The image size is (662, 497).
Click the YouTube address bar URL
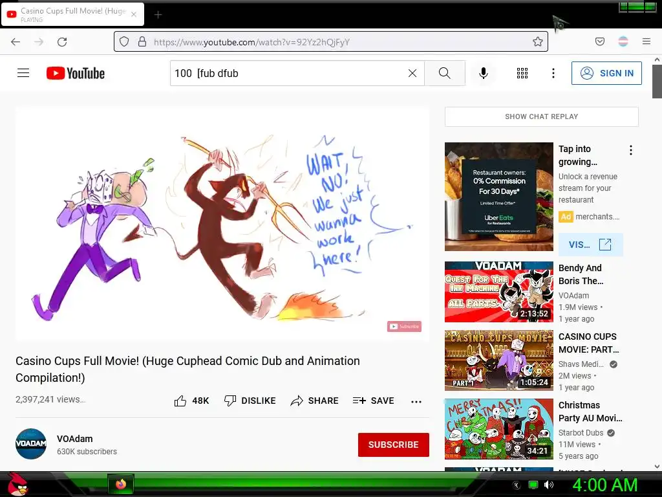click(x=251, y=42)
